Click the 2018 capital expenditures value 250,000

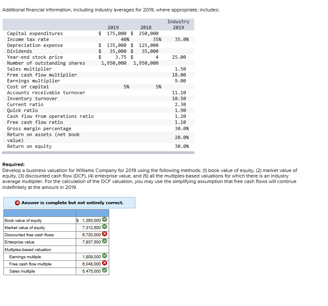click(x=149, y=33)
